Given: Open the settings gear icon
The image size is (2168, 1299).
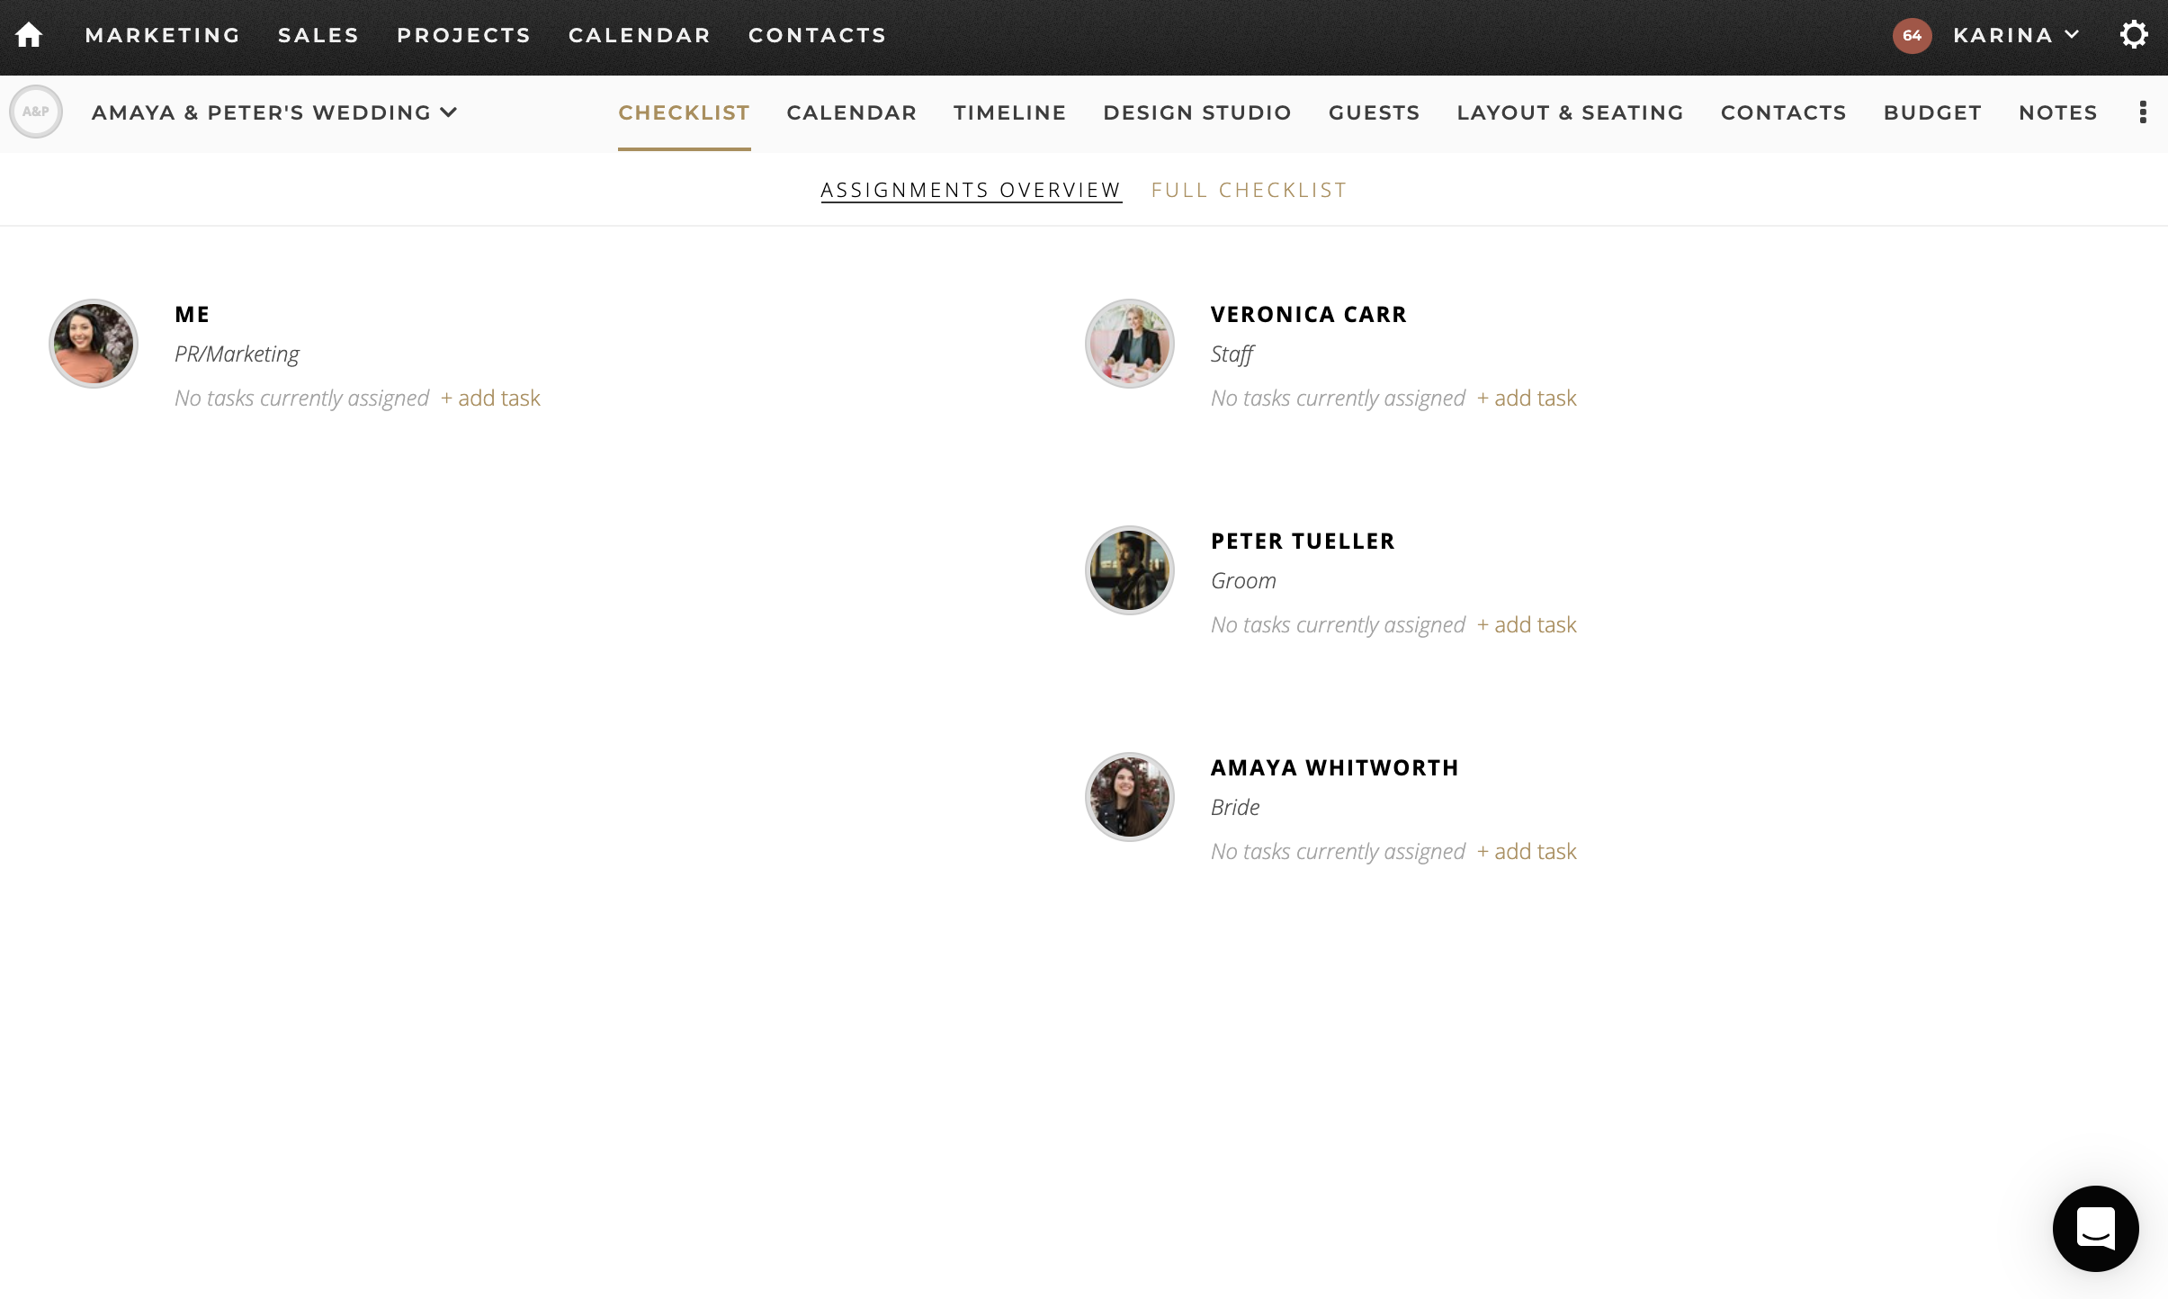Looking at the screenshot, I should tap(2134, 35).
